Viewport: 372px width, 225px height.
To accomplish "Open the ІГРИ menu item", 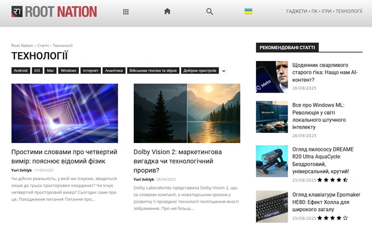I will (326, 11).
